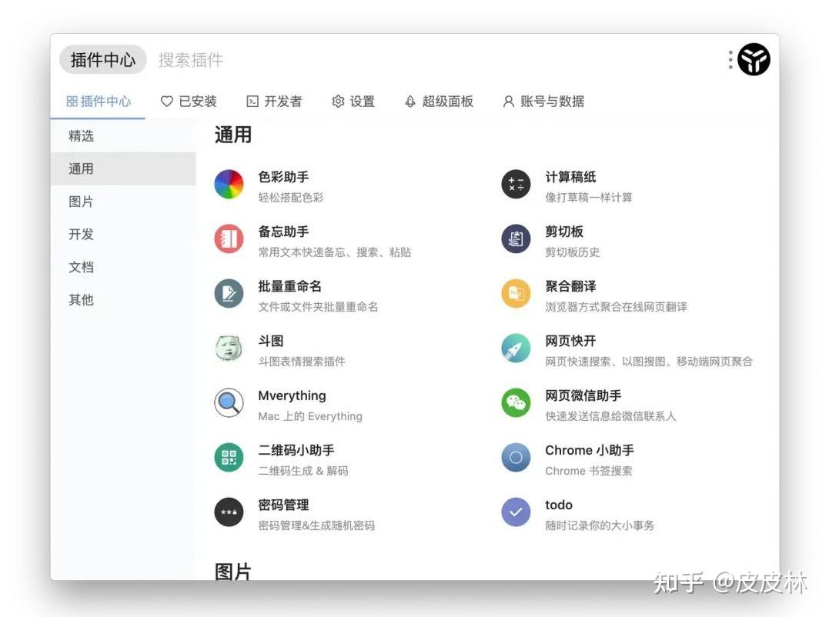Select 开发 category in sidebar
This screenshot has width=829, height=617.
point(82,234)
